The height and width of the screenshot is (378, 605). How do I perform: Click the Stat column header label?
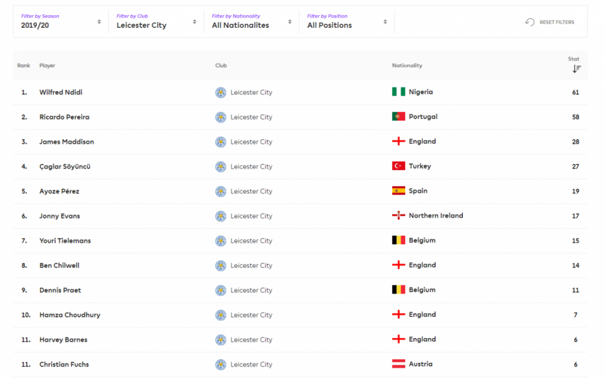(x=574, y=59)
